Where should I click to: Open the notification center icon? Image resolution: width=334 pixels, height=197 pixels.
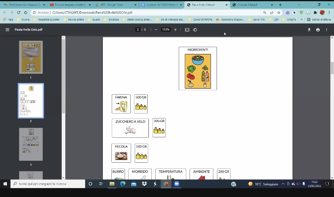tap(327, 184)
